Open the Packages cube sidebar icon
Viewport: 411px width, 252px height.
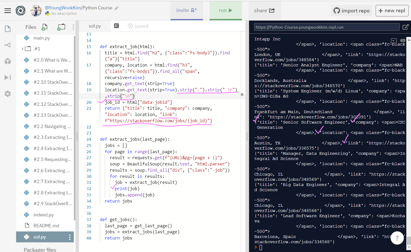(x=8, y=61)
